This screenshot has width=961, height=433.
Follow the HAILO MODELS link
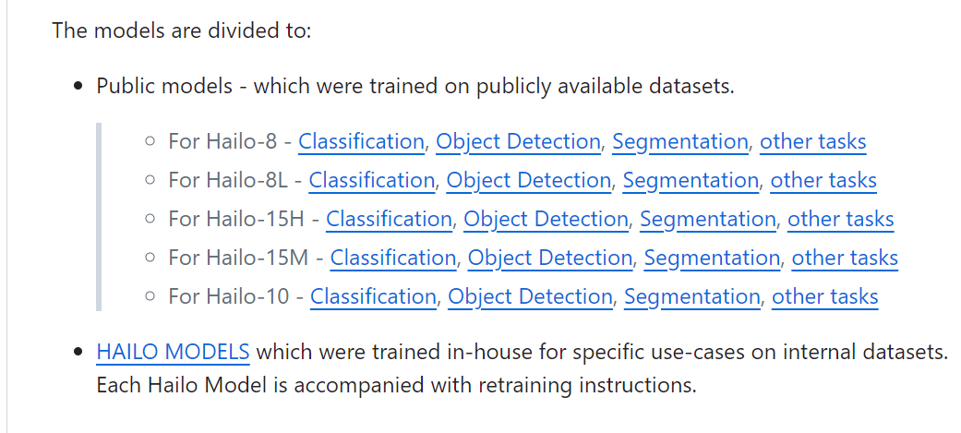click(x=173, y=352)
